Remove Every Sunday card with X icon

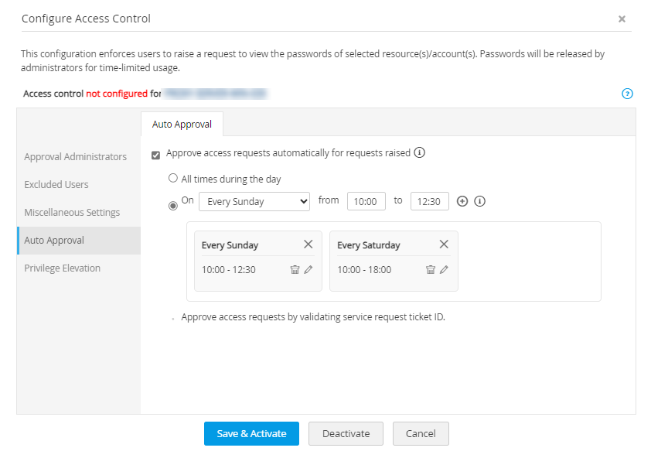[308, 244]
